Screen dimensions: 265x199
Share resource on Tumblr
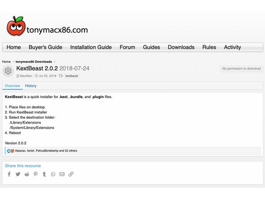point(44,174)
